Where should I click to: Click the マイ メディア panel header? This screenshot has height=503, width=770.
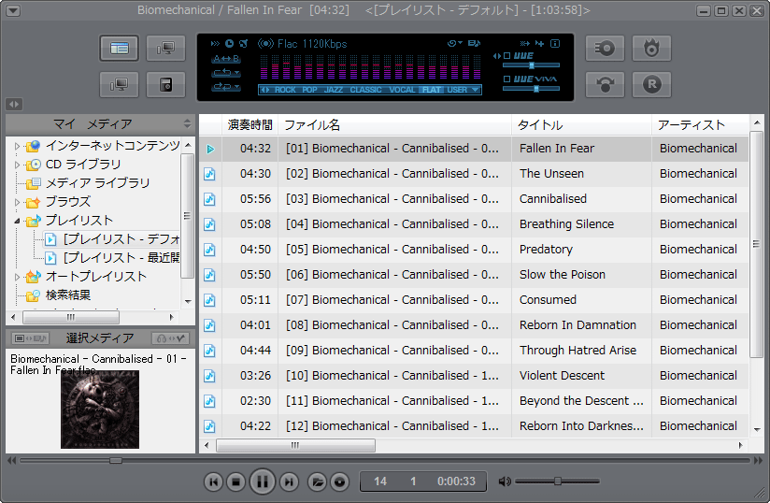[x=100, y=123]
